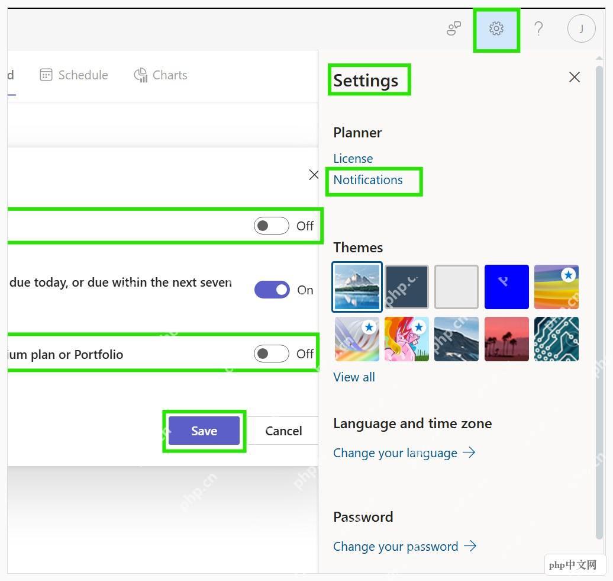The image size is (613, 581).
Task: Choose the palm trees sunset theme thumbnail
Action: (x=506, y=339)
